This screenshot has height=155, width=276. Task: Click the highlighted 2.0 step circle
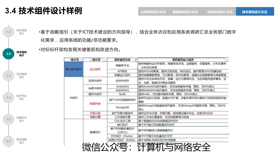tap(8, 54)
